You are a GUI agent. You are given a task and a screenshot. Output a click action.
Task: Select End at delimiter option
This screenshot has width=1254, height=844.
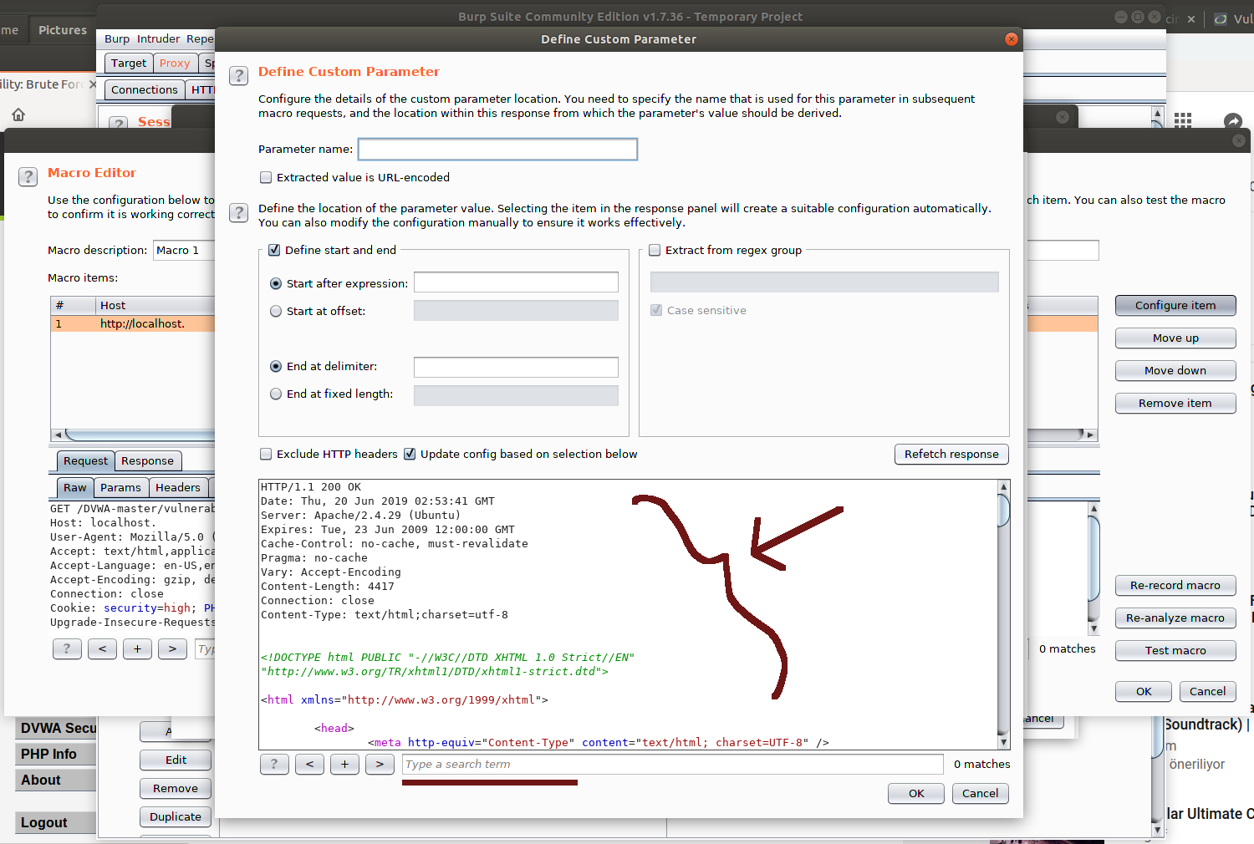pos(276,366)
